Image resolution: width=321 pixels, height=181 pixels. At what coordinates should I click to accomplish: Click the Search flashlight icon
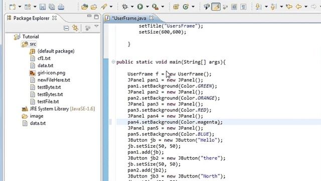click(x=104, y=7)
